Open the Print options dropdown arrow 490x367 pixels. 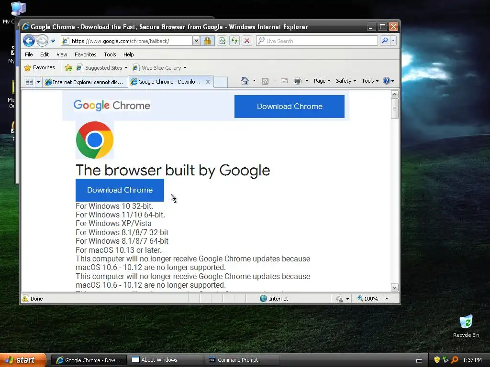click(x=307, y=81)
